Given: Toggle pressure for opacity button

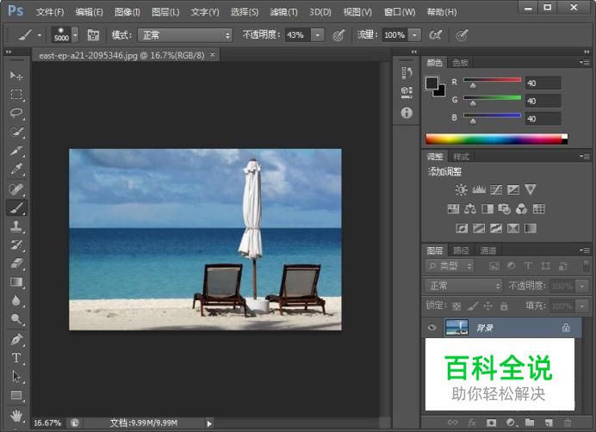Looking at the screenshot, I should coord(338,35).
